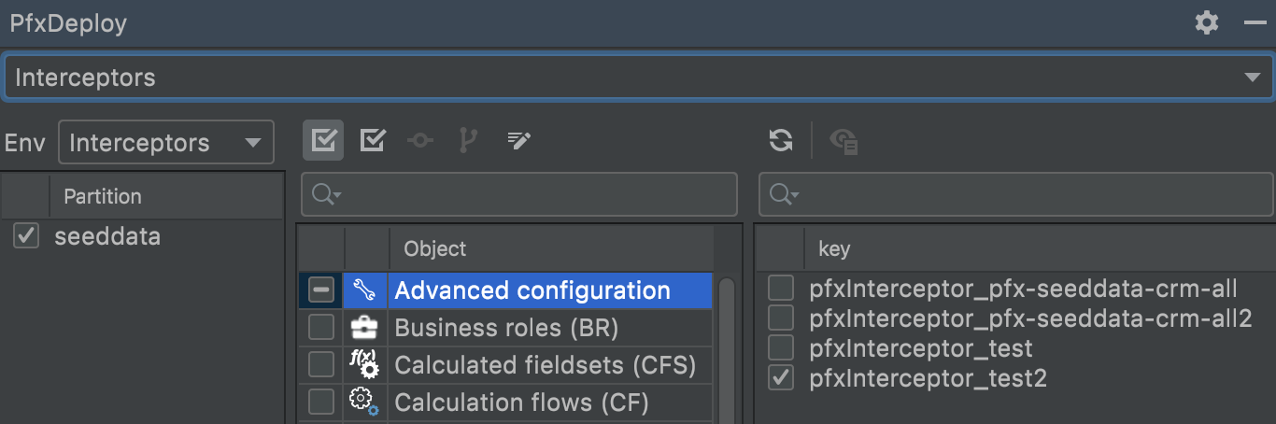Click the key search input field

pos(1028,194)
